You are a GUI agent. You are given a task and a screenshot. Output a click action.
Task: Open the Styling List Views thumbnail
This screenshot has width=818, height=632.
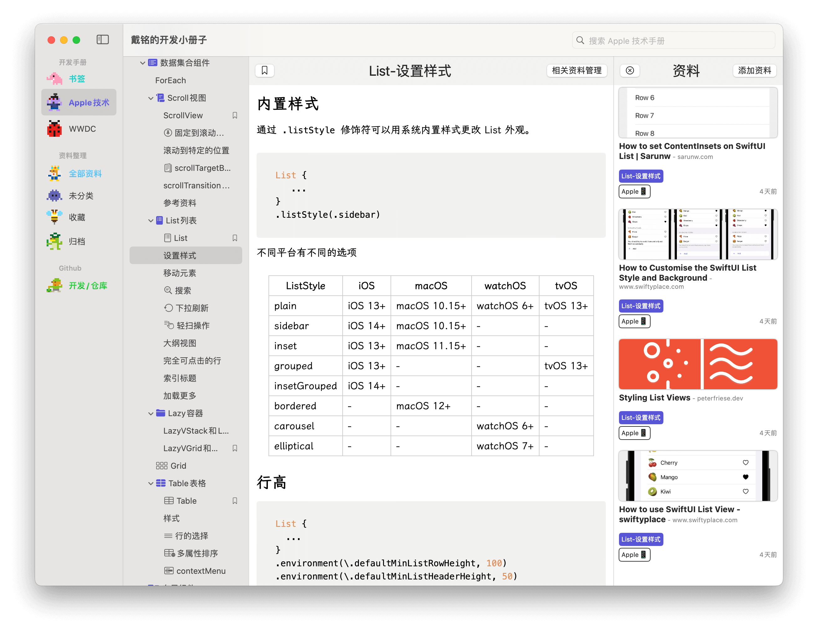pos(698,364)
